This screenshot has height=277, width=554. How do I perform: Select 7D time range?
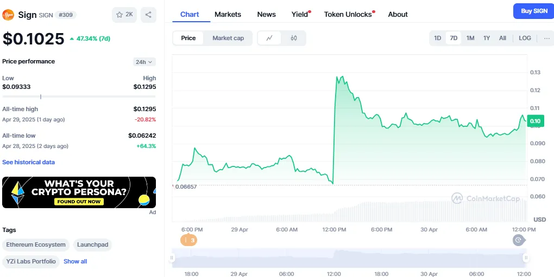454,38
